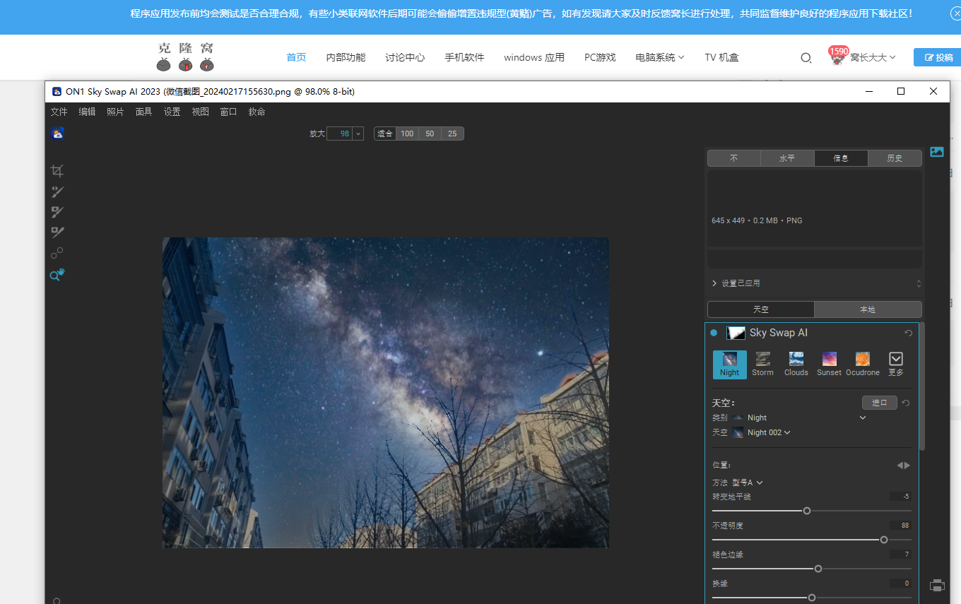961x604 pixels.
Task: Open the 窝长大大 user dropdown
Action: click(x=873, y=57)
